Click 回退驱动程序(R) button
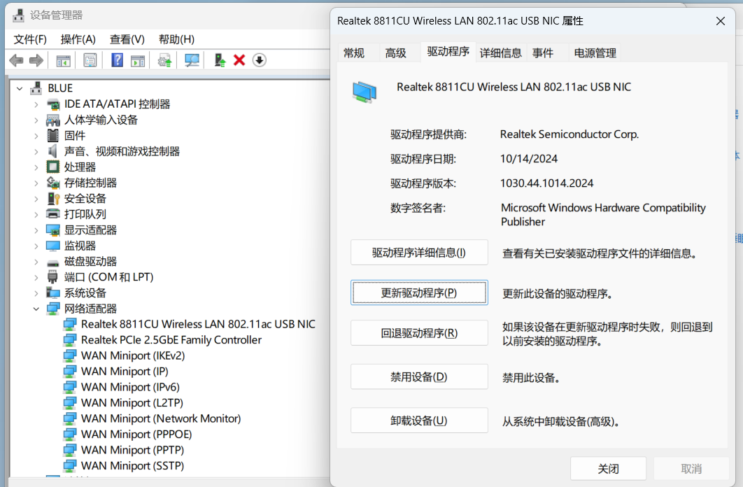 (419, 333)
